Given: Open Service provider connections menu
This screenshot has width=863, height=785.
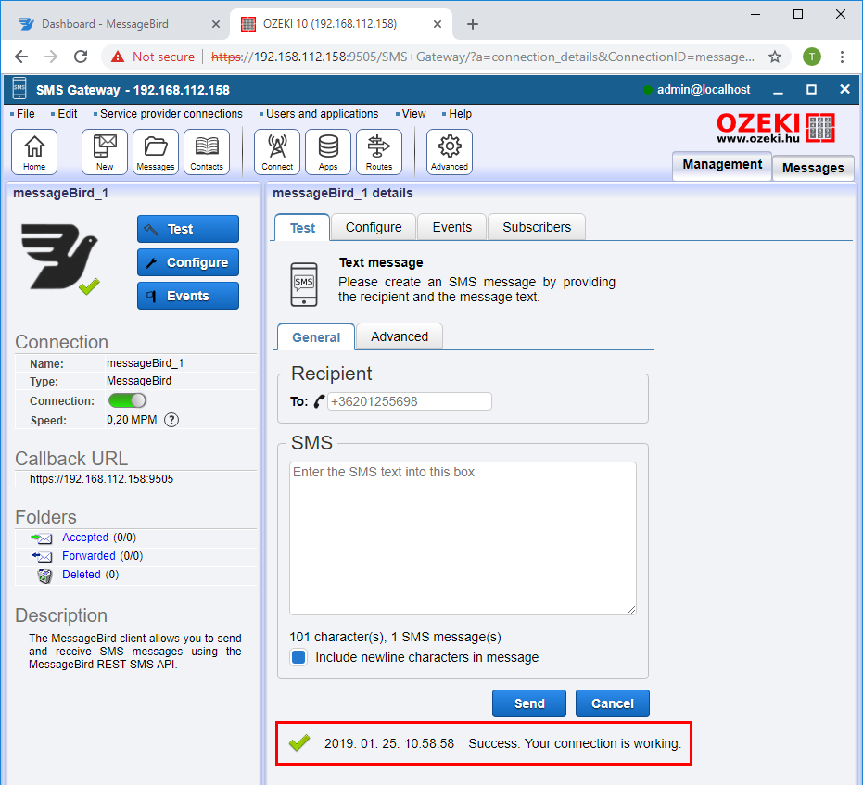Looking at the screenshot, I should (x=171, y=114).
